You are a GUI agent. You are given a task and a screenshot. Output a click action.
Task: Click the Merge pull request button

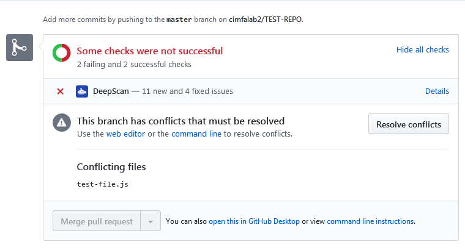tap(97, 221)
